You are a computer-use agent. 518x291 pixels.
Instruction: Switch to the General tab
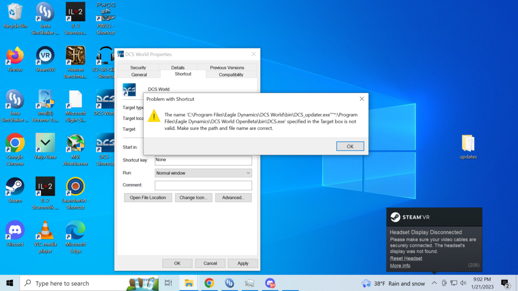point(139,75)
